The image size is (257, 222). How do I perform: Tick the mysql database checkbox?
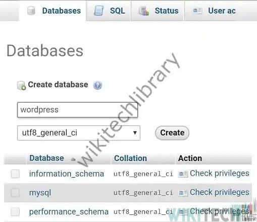(x=15, y=193)
